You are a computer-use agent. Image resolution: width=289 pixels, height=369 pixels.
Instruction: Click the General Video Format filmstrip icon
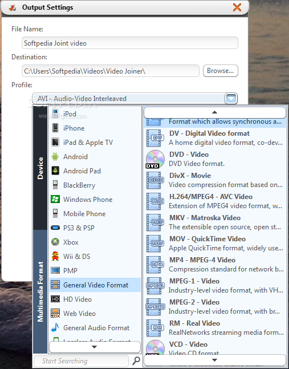click(55, 285)
